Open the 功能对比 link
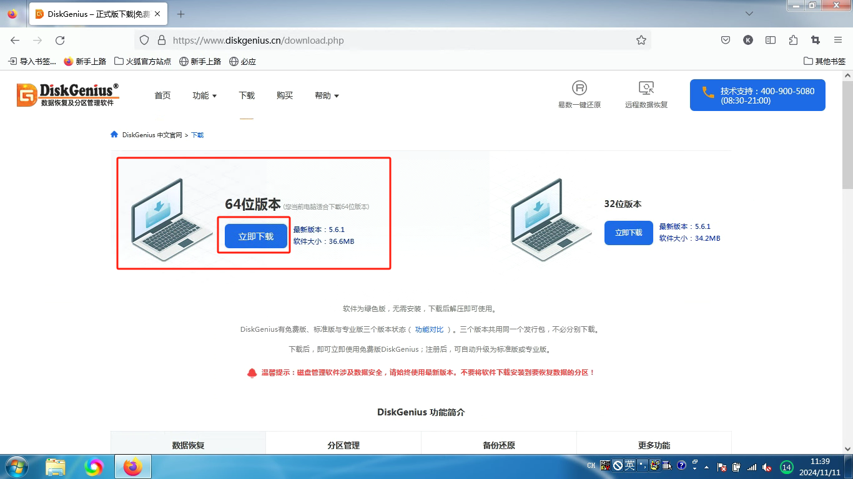 pyautogui.click(x=430, y=329)
